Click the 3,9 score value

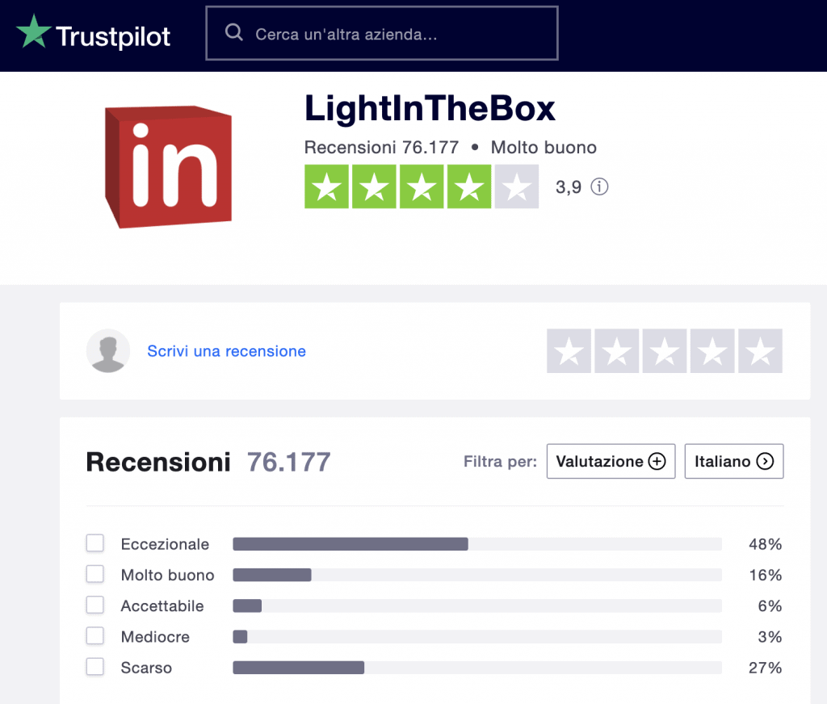tap(569, 186)
